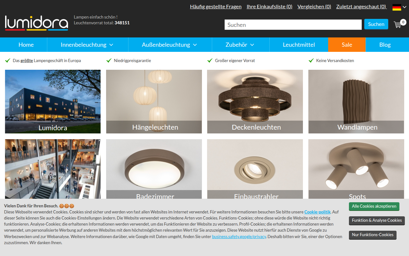Screen dimensions: 409x256
Task: Expand the Innenbeleuchtung menu
Action: coord(87,45)
